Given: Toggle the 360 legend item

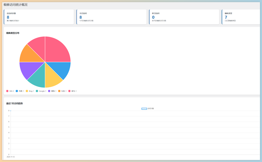Looking at the screenshot, I should coord(10,91).
